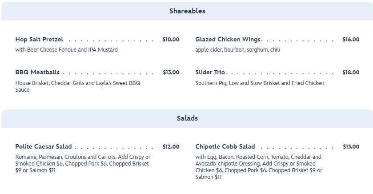Click the $12.00 Polite Caesar Salad price
The height and width of the screenshot is (194, 373).
pos(171,147)
